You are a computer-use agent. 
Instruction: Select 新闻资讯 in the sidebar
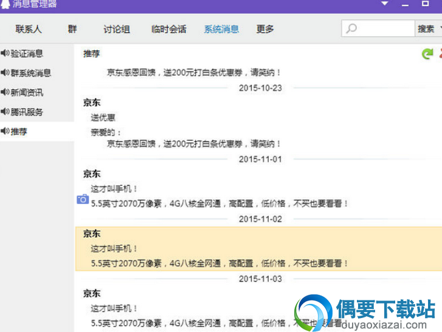click(37, 92)
